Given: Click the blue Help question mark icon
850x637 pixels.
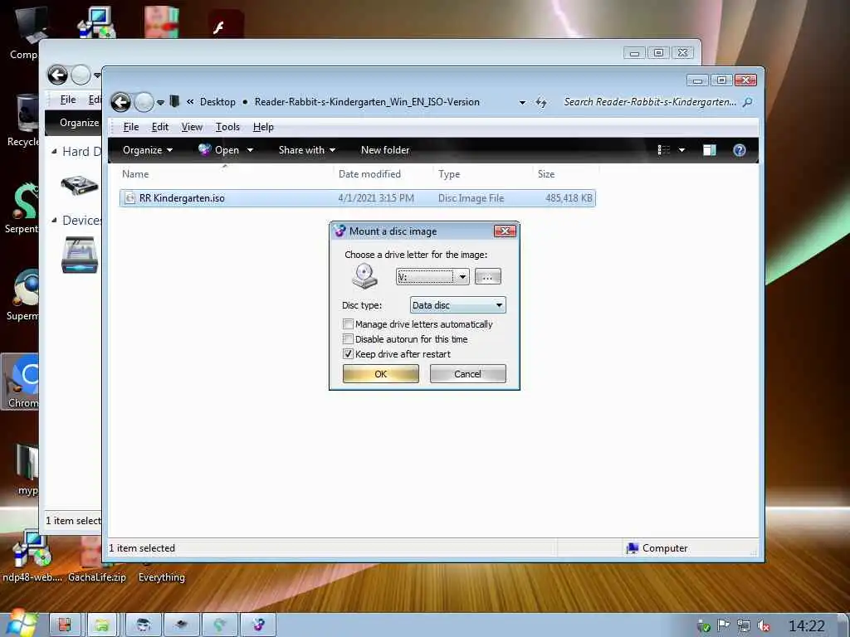Looking at the screenshot, I should click(740, 150).
